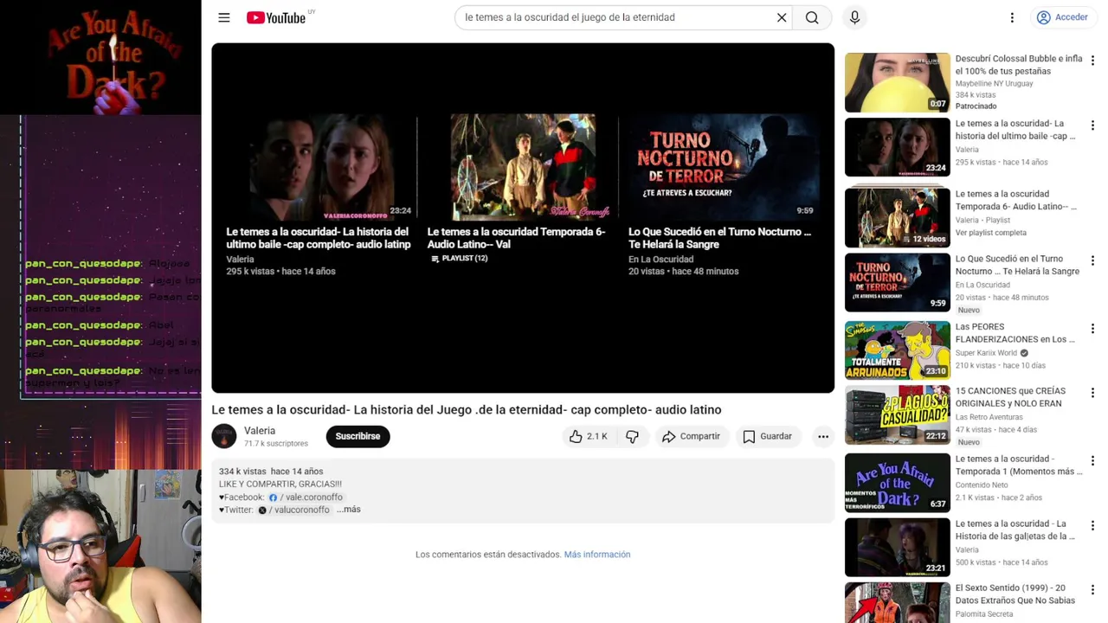Screen dimensions: 1108x623
Task: Click the magnifier search button
Action: 812,17
